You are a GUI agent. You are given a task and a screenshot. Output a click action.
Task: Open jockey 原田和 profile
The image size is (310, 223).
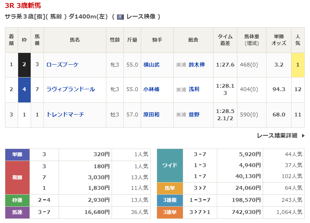tap(151, 114)
